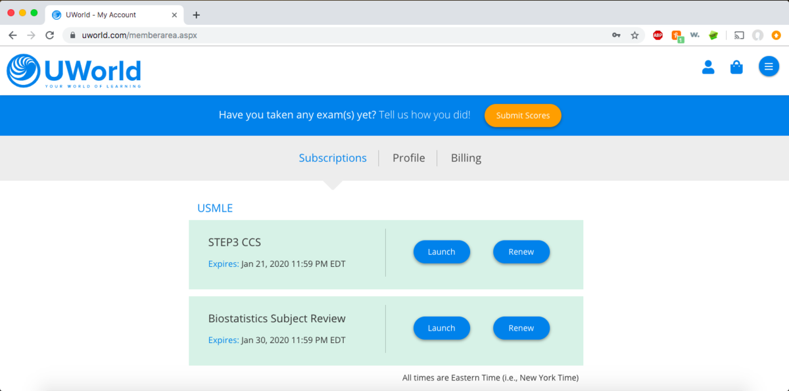Viewport: 789px width, 391px height.
Task: Select the UWorld - My Account tab
Action: click(x=114, y=14)
